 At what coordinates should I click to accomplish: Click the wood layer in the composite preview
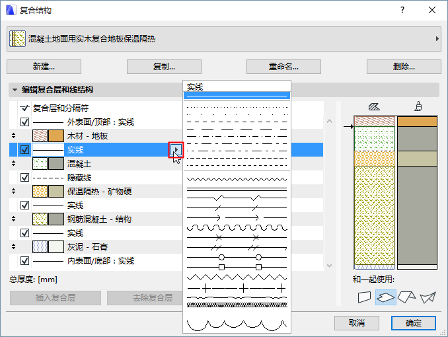coord(375,121)
